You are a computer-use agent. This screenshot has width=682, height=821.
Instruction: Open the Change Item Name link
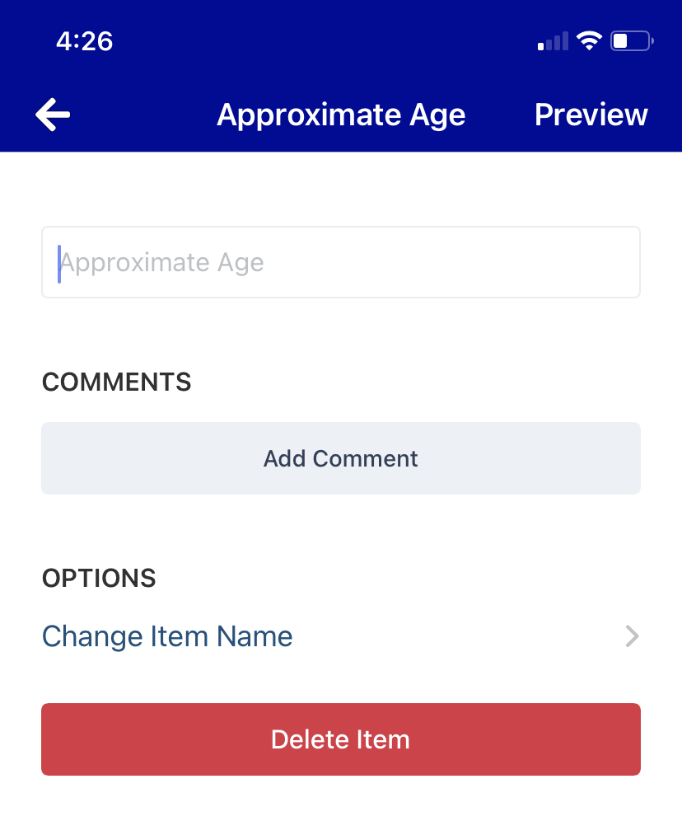pyautogui.click(x=167, y=636)
